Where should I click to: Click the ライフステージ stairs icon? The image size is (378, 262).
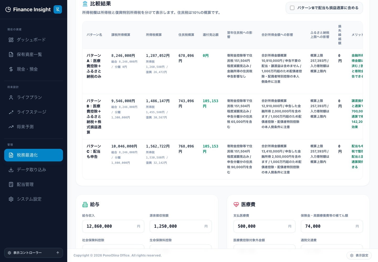pos(11,112)
